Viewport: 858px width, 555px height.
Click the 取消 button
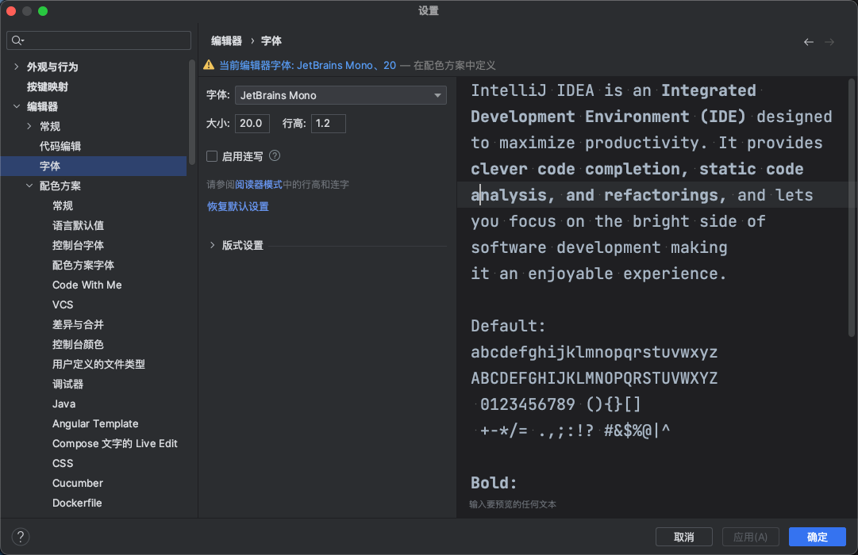pos(683,537)
